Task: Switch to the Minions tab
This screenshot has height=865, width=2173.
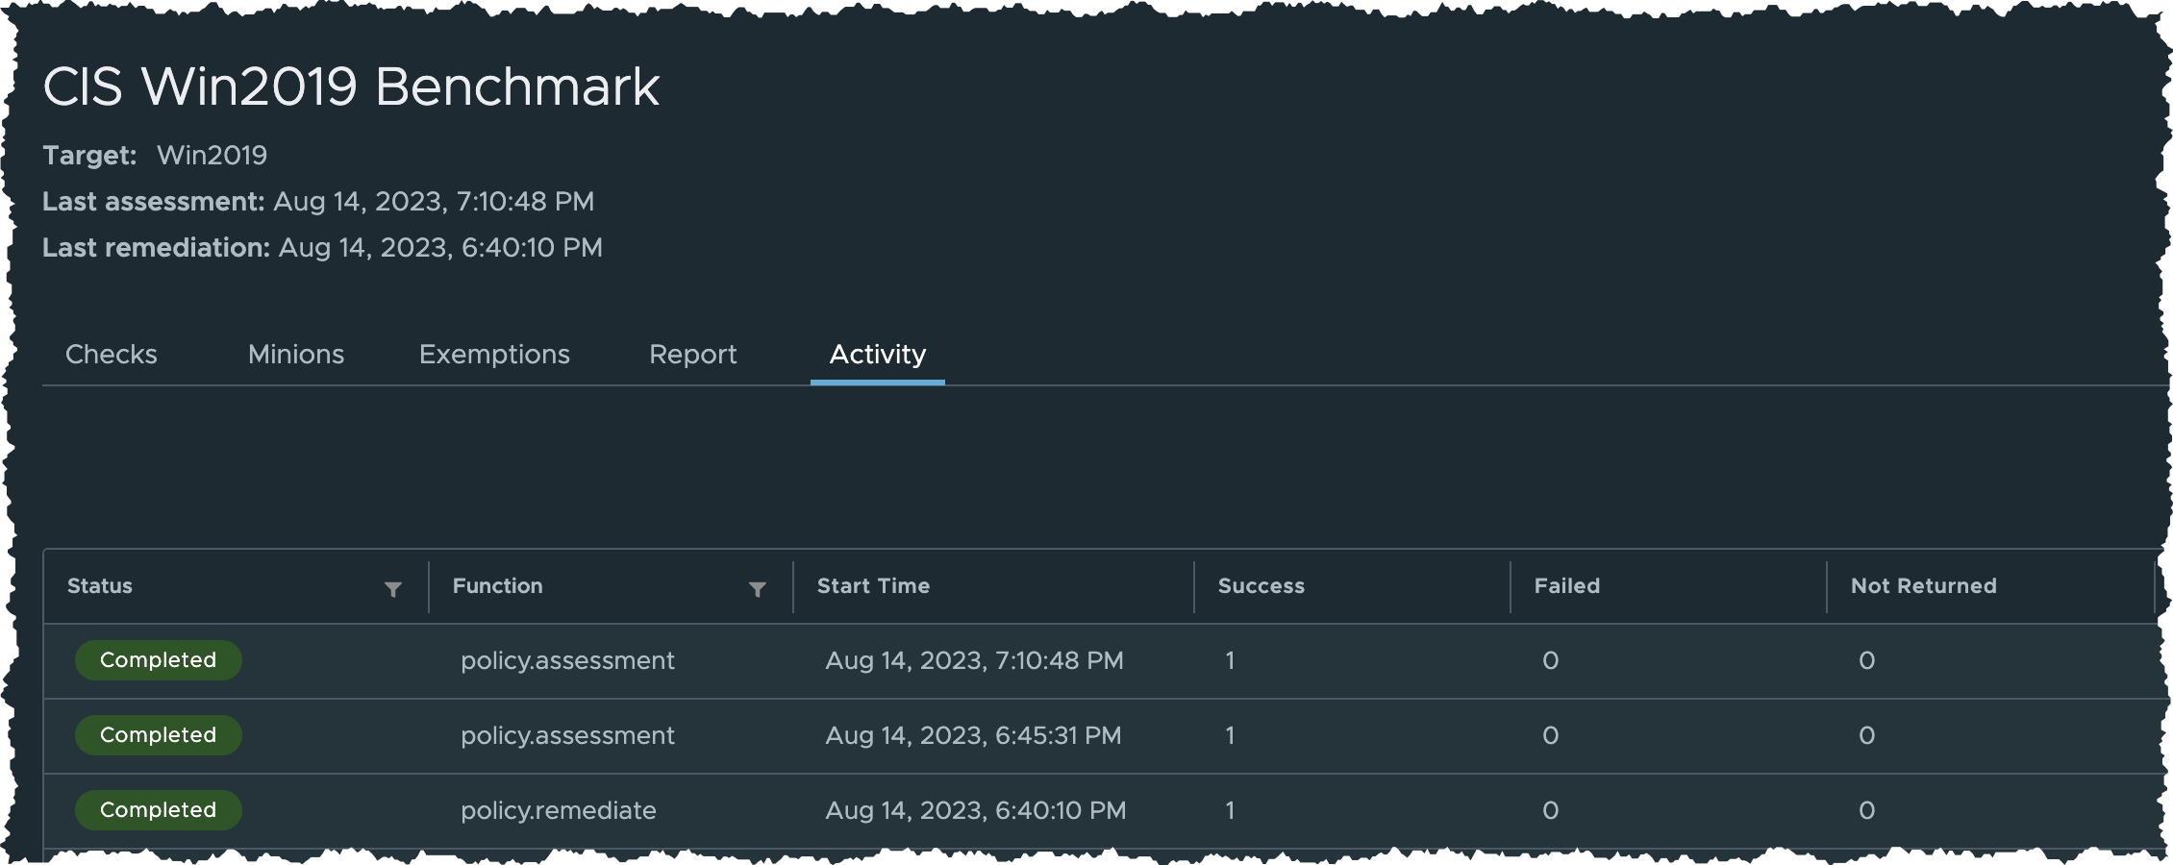Action: (296, 355)
